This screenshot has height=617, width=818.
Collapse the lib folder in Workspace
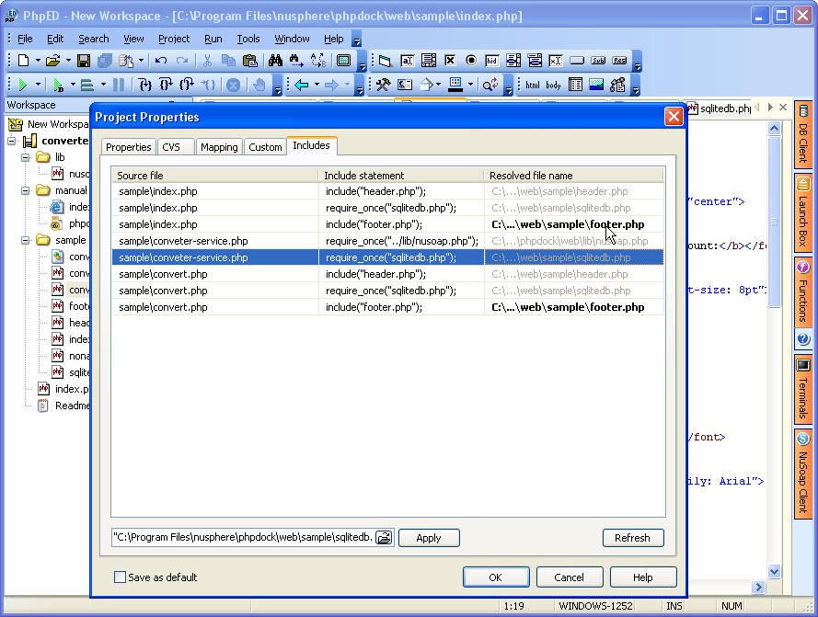(x=25, y=157)
